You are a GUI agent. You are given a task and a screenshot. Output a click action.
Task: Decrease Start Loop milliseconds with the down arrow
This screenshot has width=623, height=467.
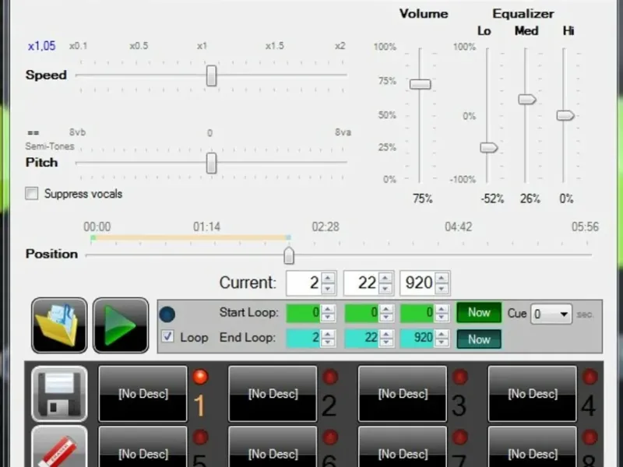(442, 318)
